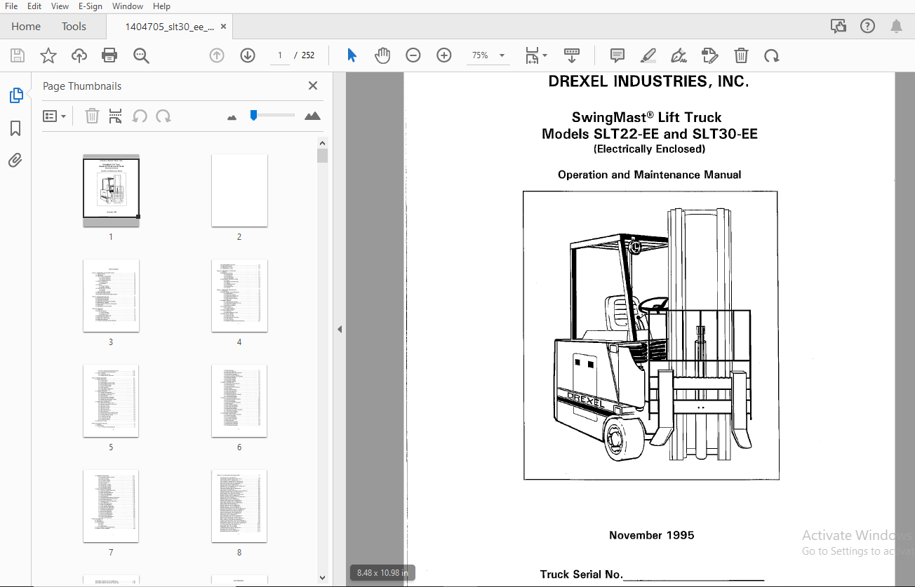Open thumbnails panel options menu dropdown
The width and height of the screenshot is (915, 587).
55,116
